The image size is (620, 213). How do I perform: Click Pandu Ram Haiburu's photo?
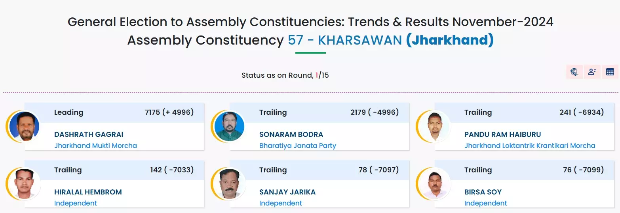pos(434,127)
